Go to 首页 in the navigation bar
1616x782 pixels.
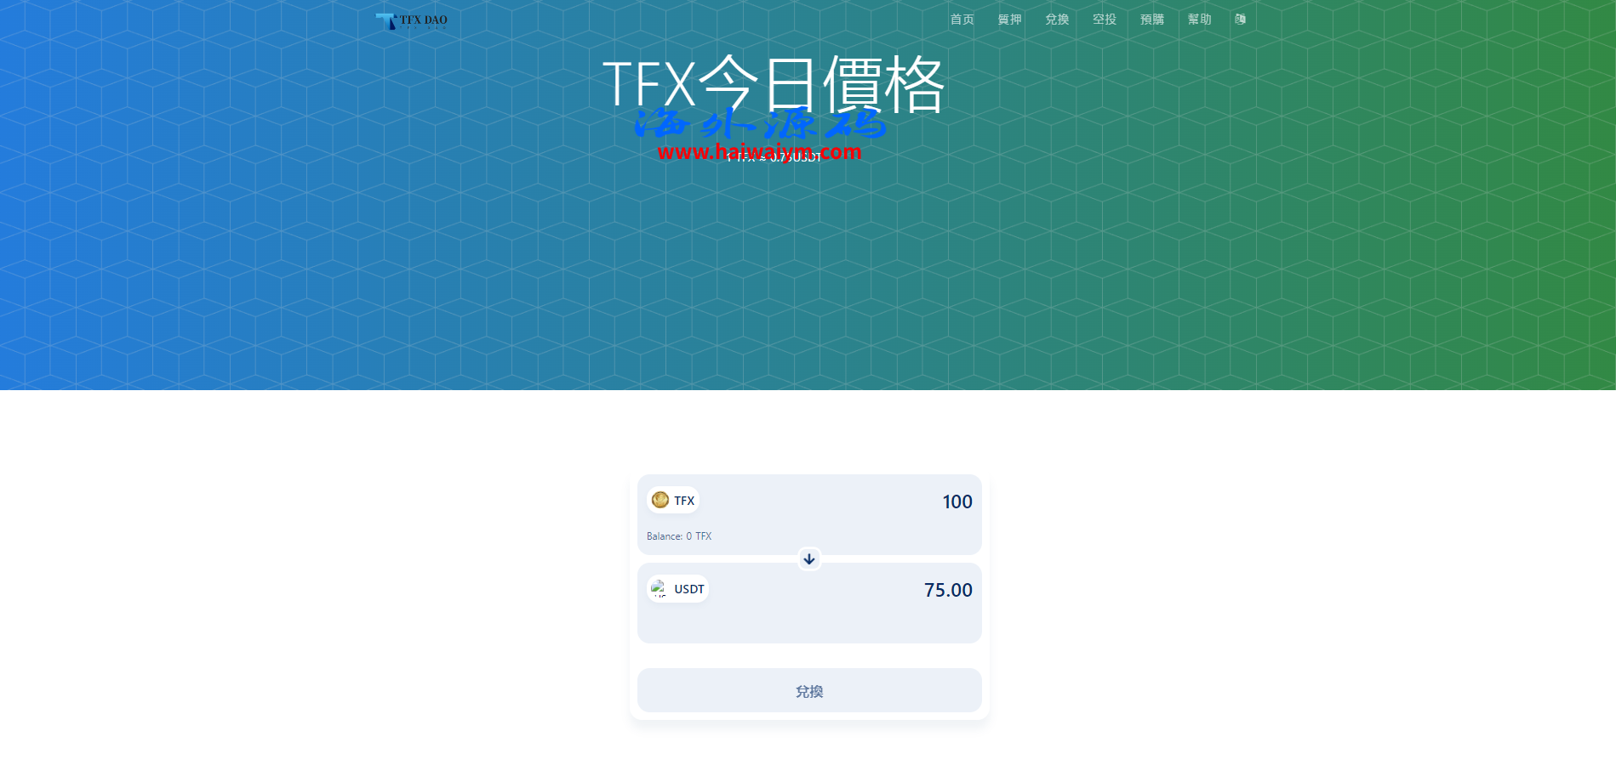click(x=962, y=20)
